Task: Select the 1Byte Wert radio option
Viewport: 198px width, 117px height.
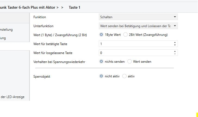Action: (102, 35)
